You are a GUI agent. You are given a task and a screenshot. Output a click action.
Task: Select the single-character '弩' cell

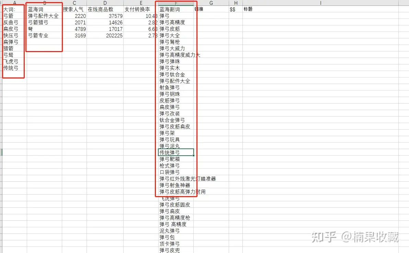tap(44, 29)
